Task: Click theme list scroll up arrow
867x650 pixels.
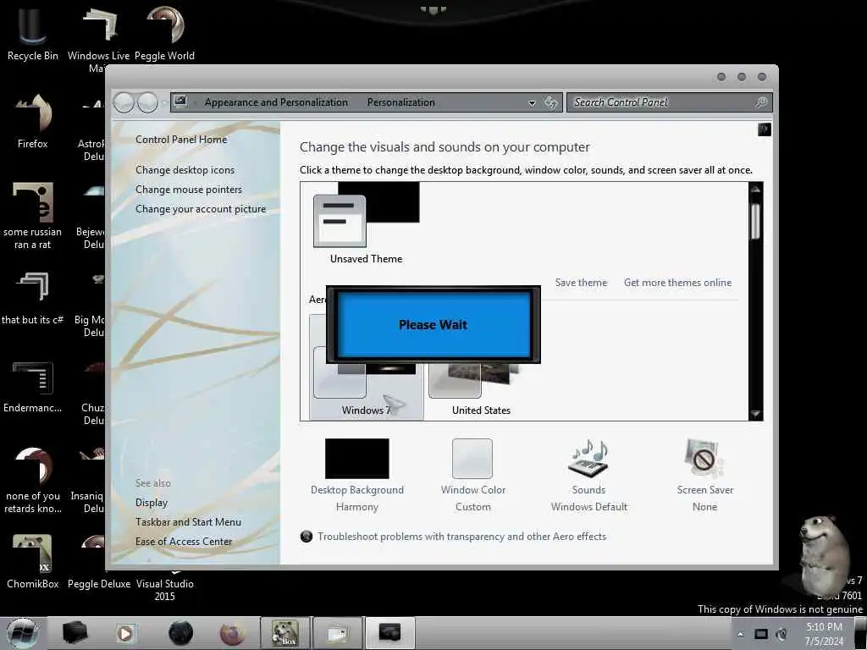Action: (x=755, y=190)
